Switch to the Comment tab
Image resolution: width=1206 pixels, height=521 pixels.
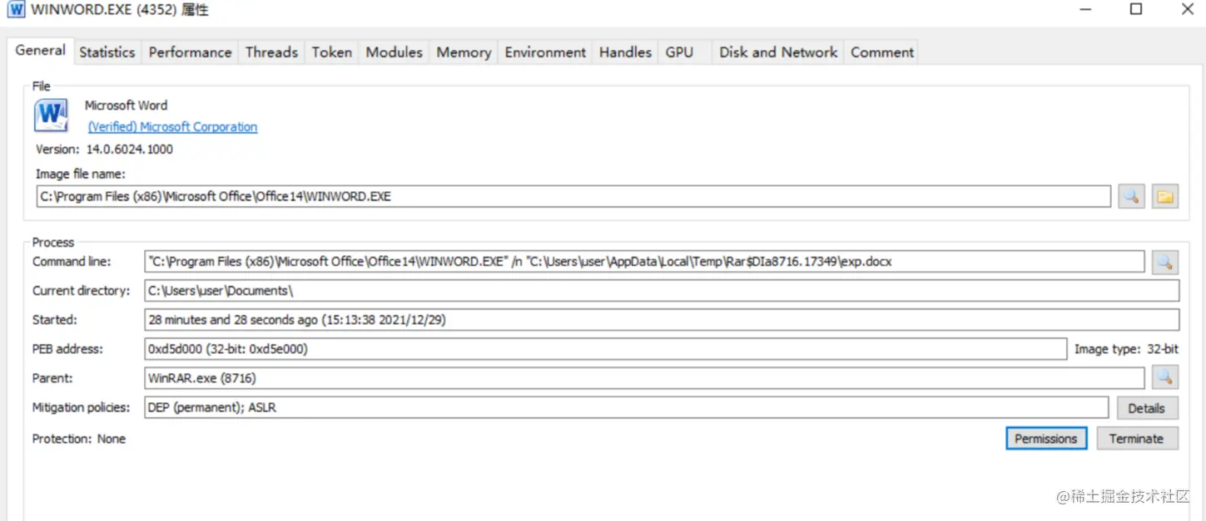[882, 52]
